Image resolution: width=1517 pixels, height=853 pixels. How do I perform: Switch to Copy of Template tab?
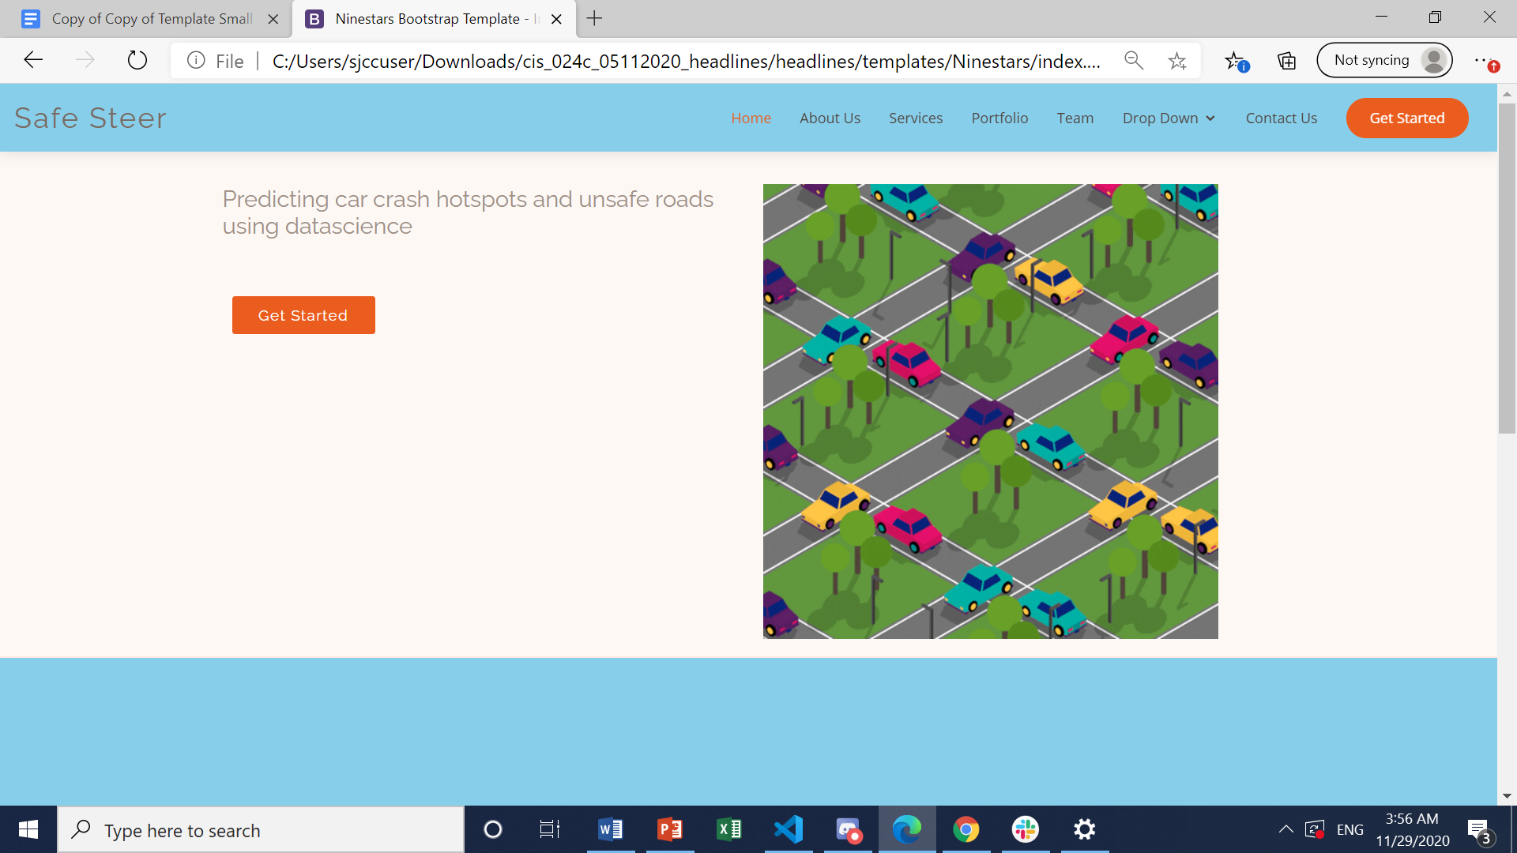[150, 19]
